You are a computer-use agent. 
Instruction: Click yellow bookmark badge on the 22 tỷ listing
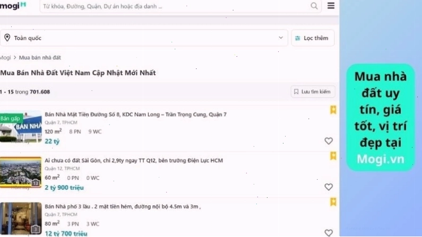(333, 110)
